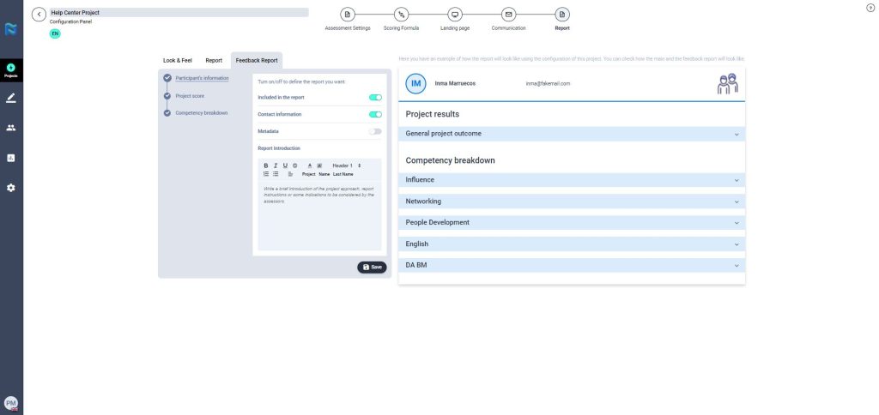Go back using the circled arrow icon
The width and height of the screenshot is (879, 415).
(x=39, y=15)
